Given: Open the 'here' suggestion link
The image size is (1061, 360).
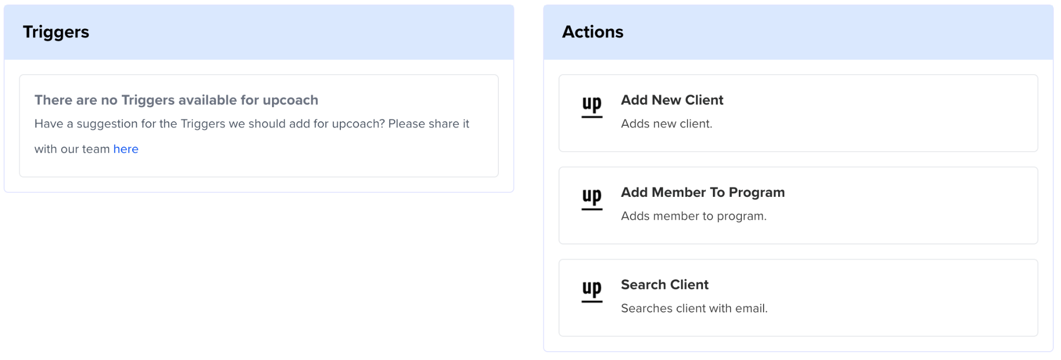Looking at the screenshot, I should (x=125, y=149).
